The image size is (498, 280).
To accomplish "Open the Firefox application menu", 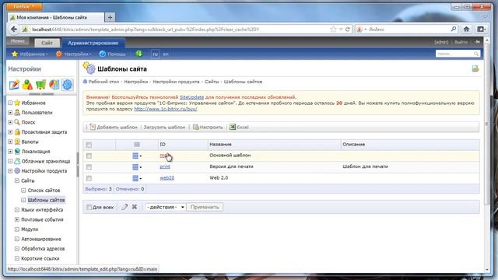I will [24, 6].
